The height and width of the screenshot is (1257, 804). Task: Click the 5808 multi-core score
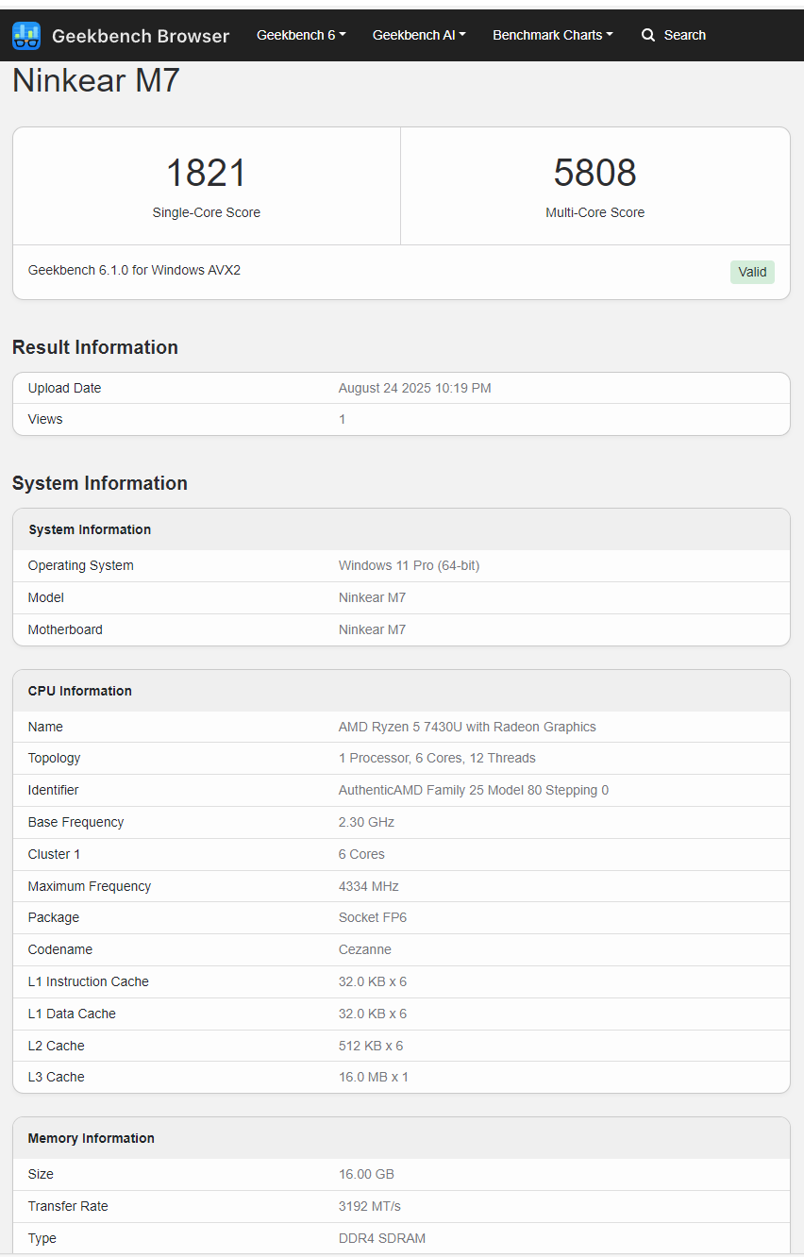[595, 173]
